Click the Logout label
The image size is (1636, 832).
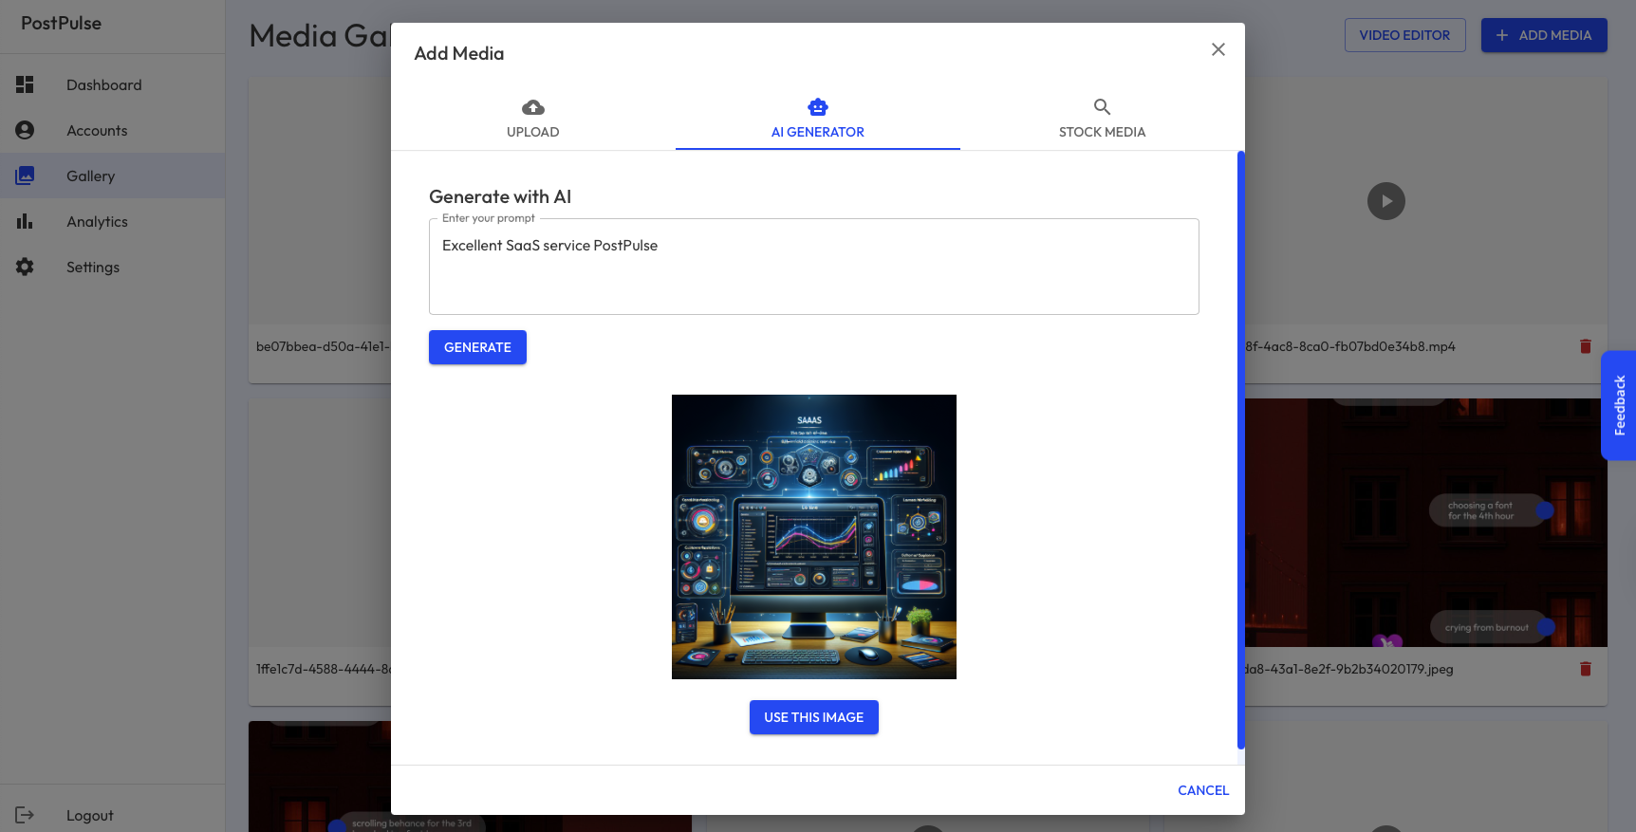click(x=90, y=815)
